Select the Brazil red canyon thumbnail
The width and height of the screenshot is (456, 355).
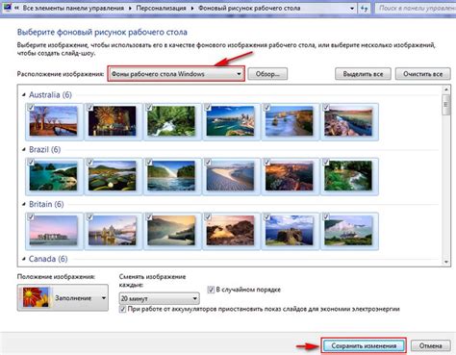(290, 176)
